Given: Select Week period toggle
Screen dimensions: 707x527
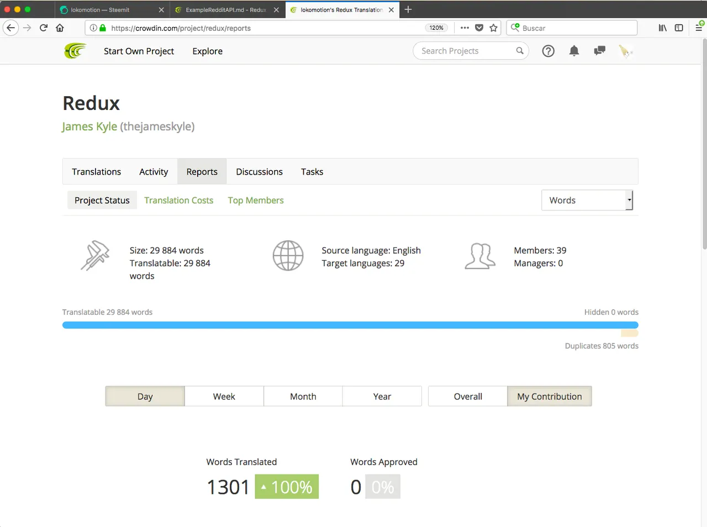Looking at the screenshot, I should pos(224,396).
